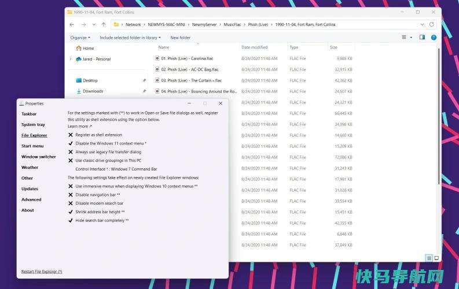Image resolution: width=459 pixels, height=289 pixels.
Task: Open Start menu section in Properties
Action: [32, 146]
